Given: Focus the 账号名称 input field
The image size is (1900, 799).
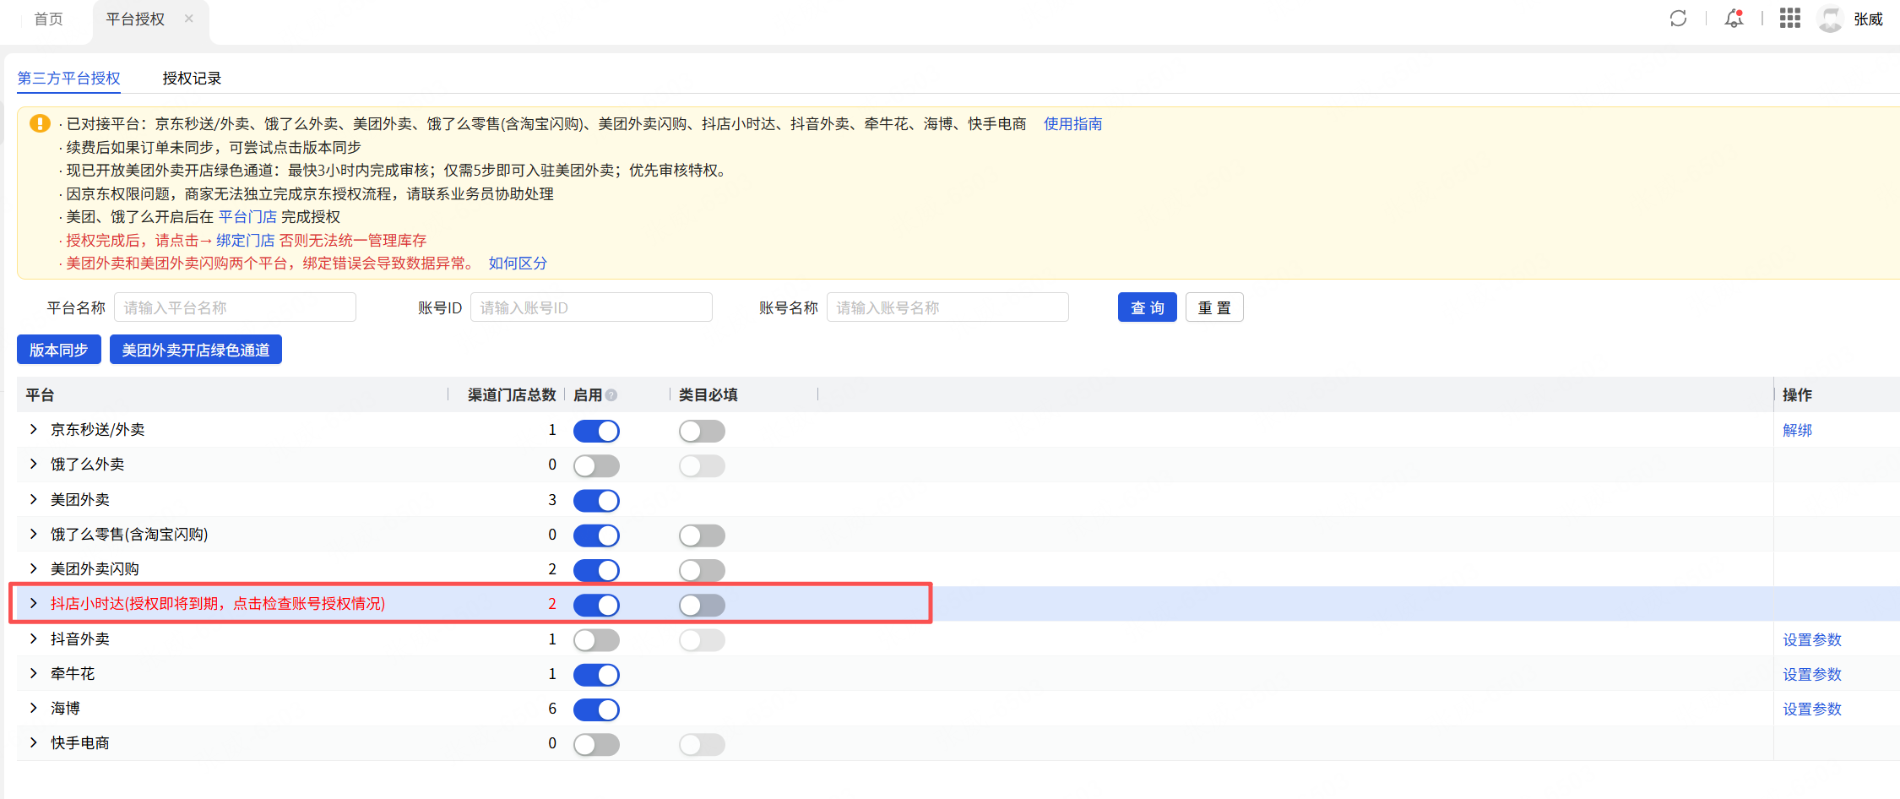Looking at the screenshot, I should point(947,307).
